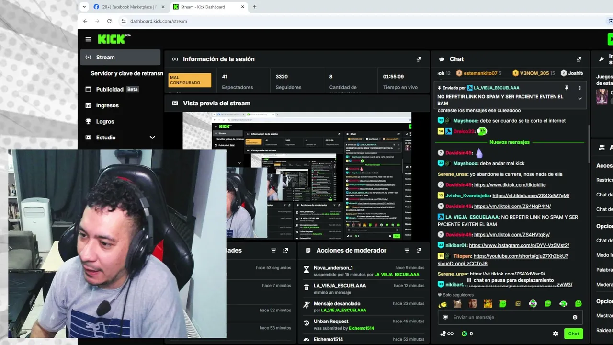Go back in browser history

coord(85,21)
